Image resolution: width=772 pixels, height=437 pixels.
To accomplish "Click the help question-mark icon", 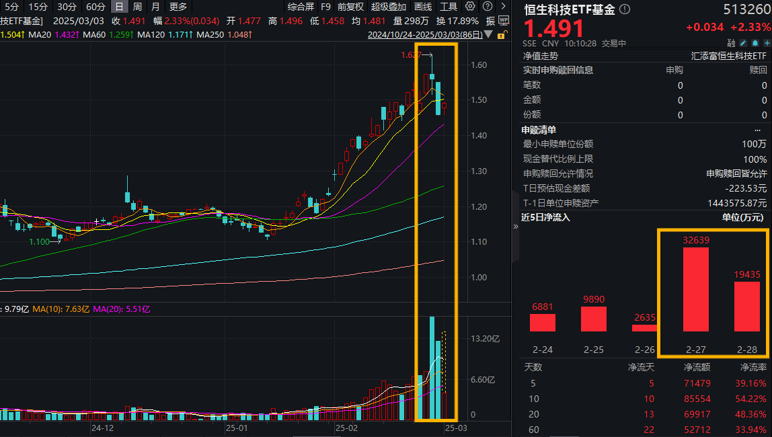I will click(x=486, y=6).
